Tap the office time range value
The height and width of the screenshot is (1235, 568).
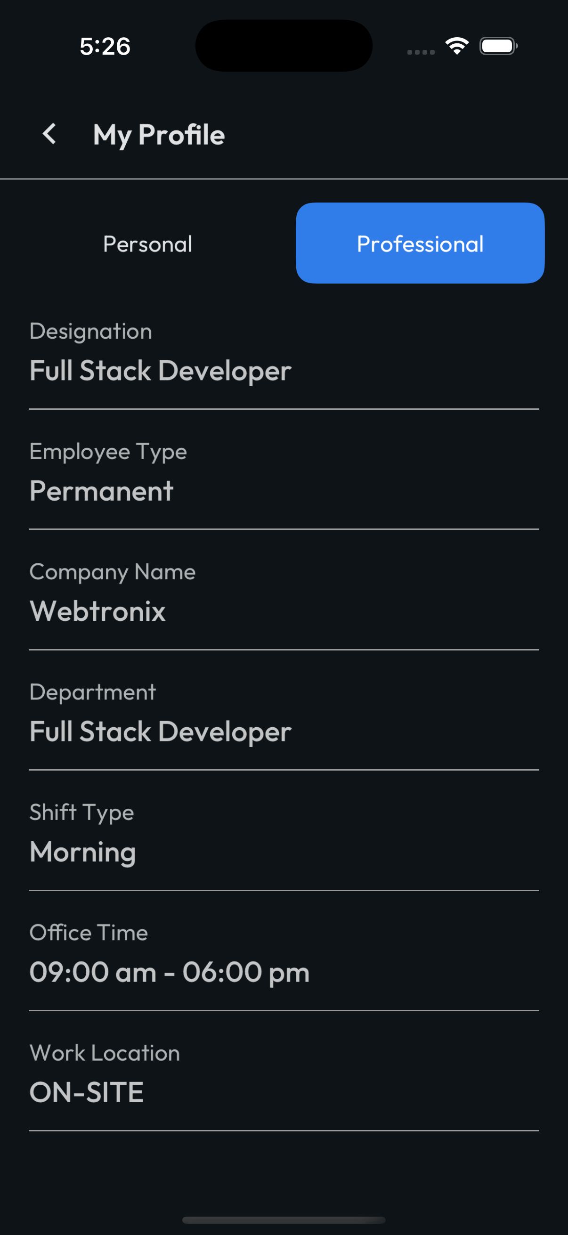click(x=169, y=972)
